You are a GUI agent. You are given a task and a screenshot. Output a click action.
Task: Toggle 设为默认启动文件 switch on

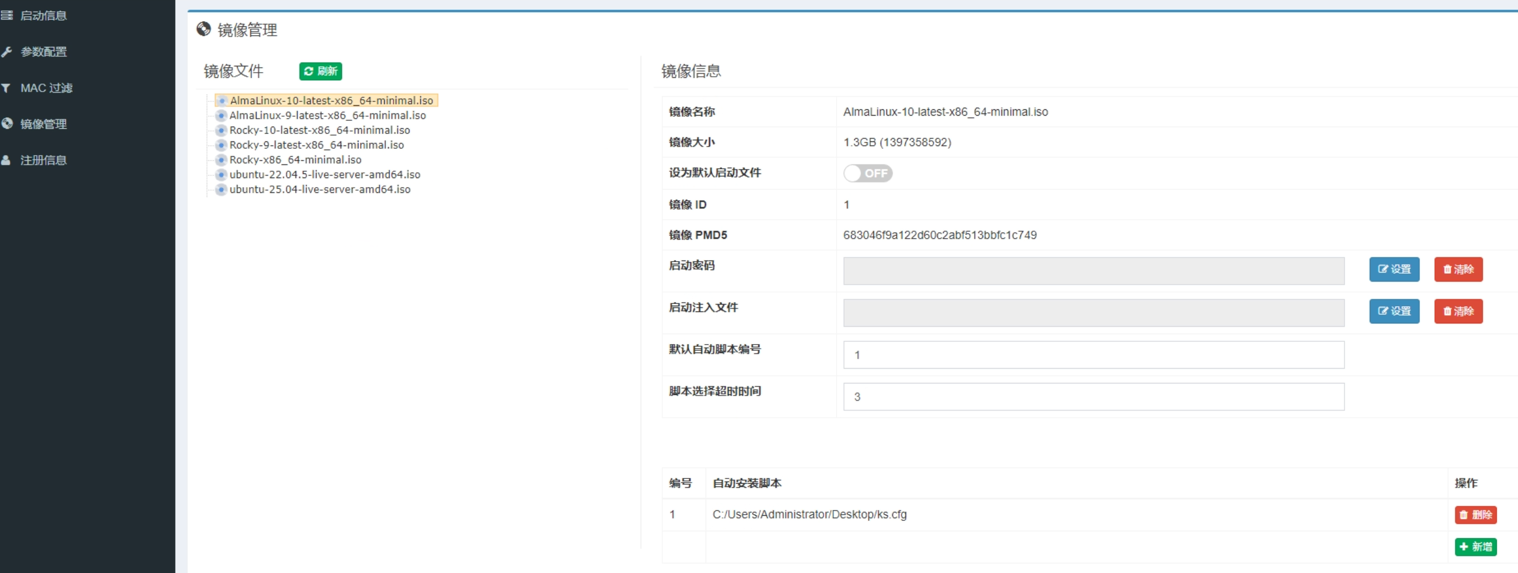coord(868,173)
